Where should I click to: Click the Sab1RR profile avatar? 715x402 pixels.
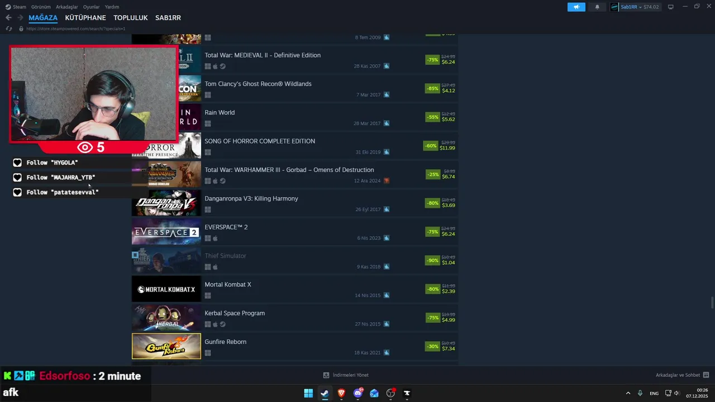pyautogui.click(x=614, y=7)
